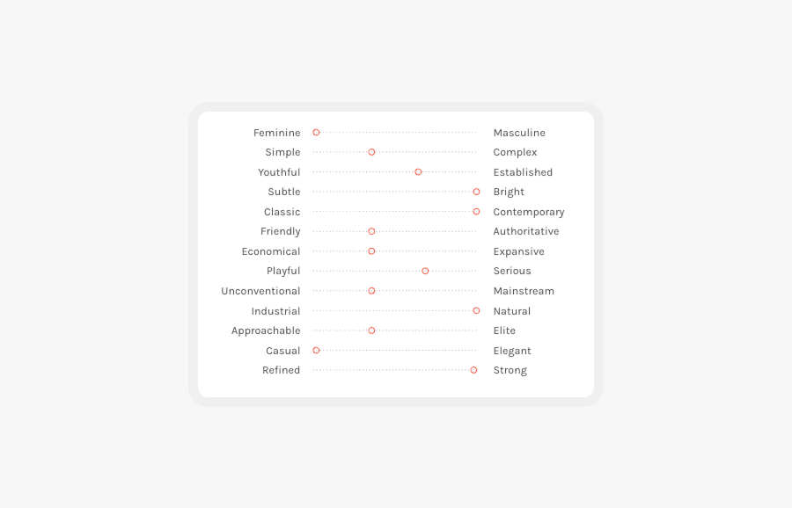Click the Economical–Expansive slider handle
The image size is (792, 508).
coord(371,251)
